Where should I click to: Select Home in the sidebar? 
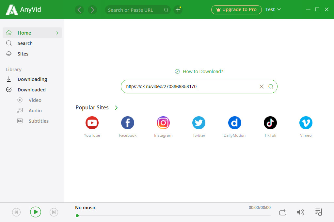[x=32, y=33]
